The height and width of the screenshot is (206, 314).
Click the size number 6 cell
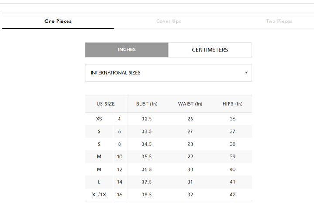(x=119, y=131)
